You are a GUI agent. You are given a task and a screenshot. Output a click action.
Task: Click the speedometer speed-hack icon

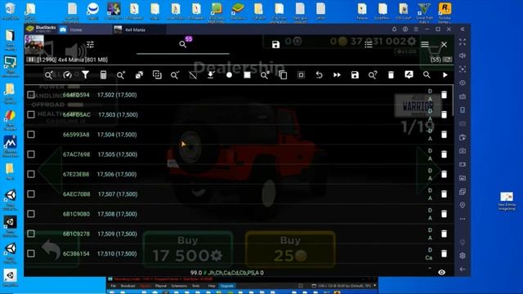tap(67, 75)
